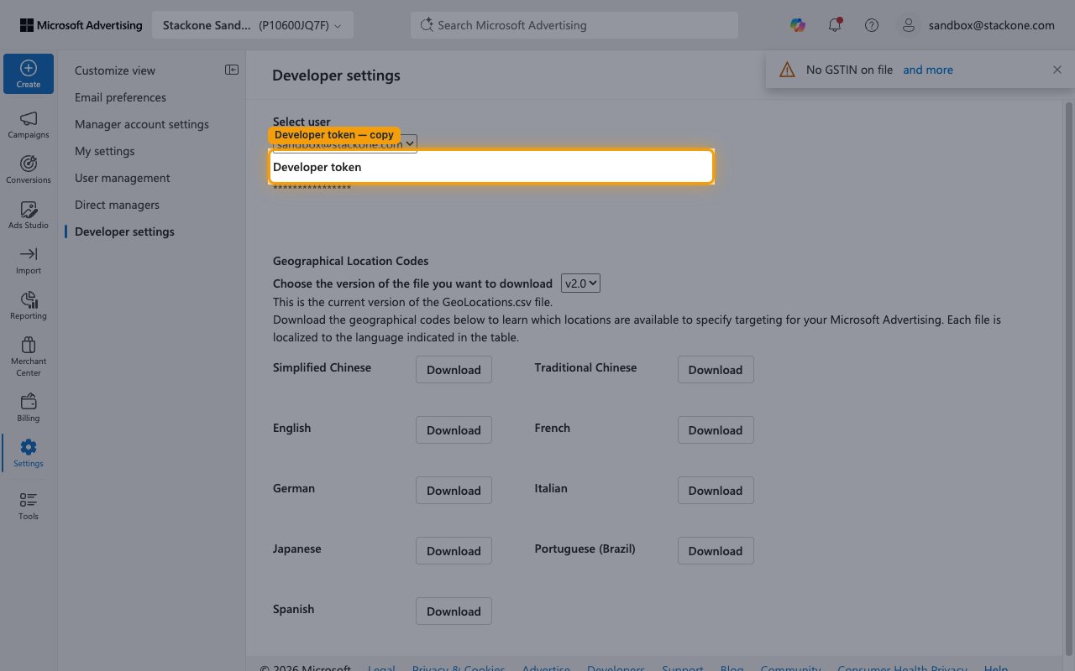Open the Import section
This screenshot has height=671, width=1075.
(x=29, y=260)
